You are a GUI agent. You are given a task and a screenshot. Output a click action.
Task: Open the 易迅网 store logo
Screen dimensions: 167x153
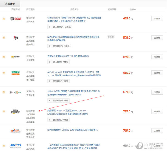[15, 146]
